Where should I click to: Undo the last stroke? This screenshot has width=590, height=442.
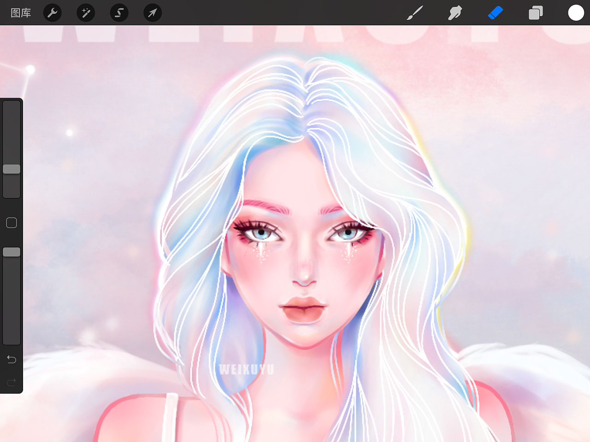(x=12, y=359)
